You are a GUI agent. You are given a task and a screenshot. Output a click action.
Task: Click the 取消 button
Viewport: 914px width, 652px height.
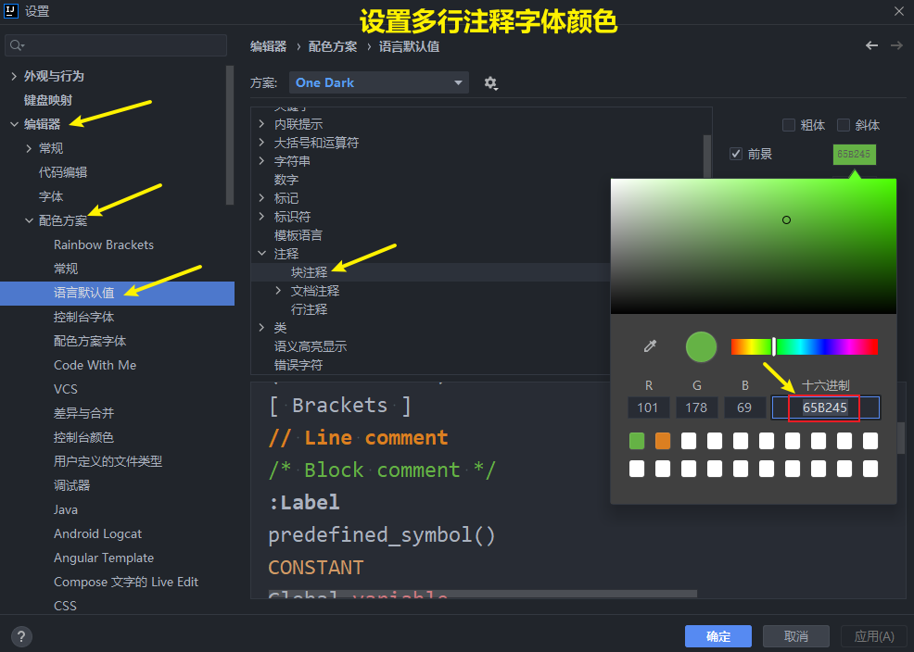point(795,636)
